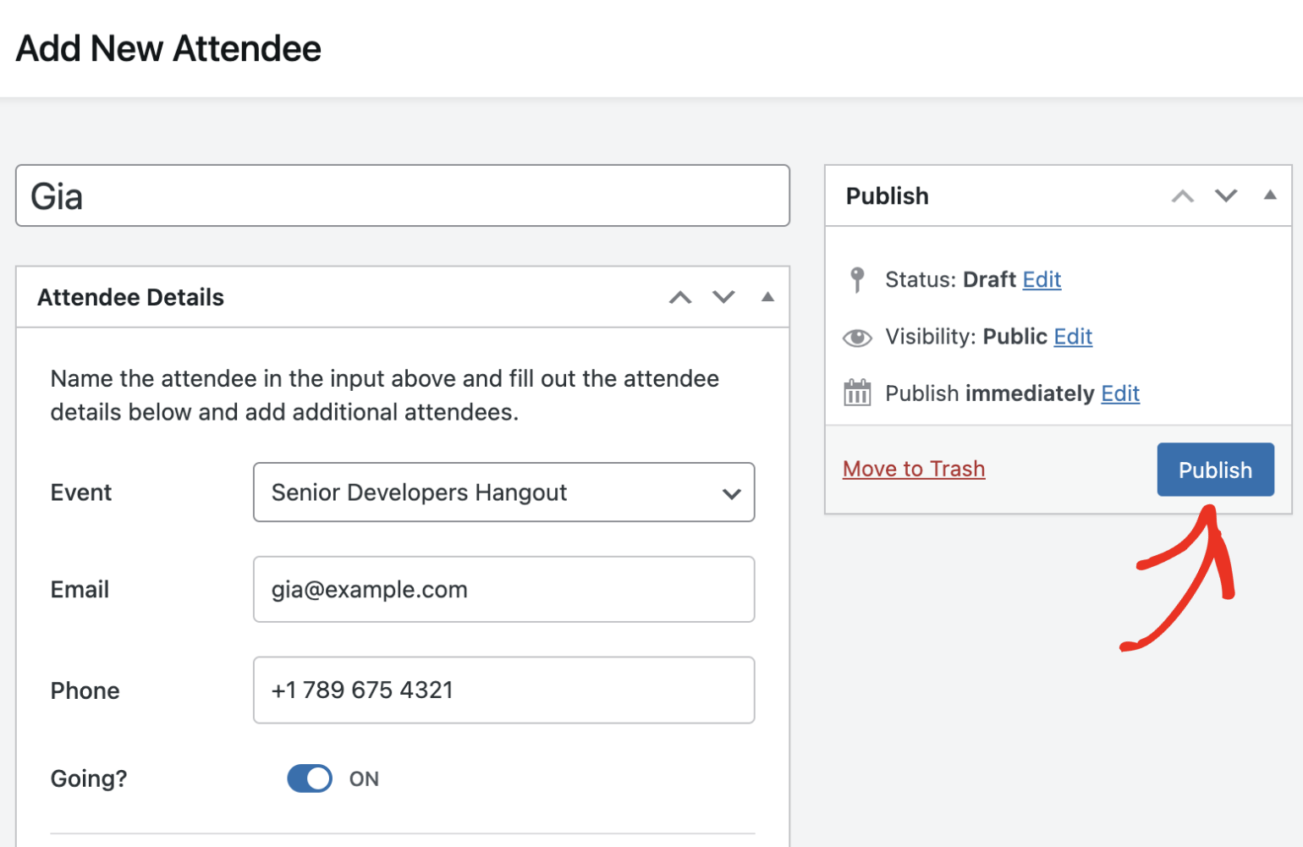Turn off the Going? toggle
Viewport: 1303px width, 847px height.
click(310, 778)
